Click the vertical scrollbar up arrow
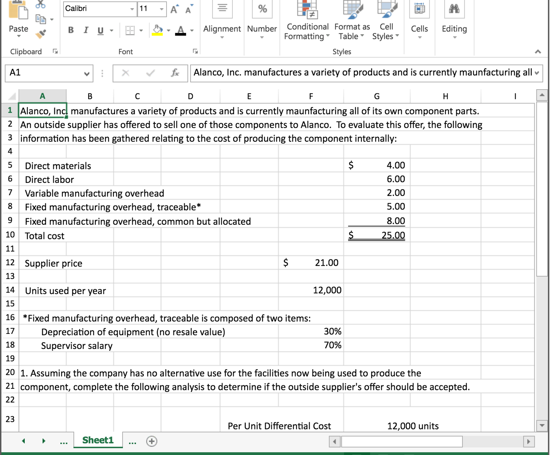Screen dimensions: 550x455 (542, 95)
